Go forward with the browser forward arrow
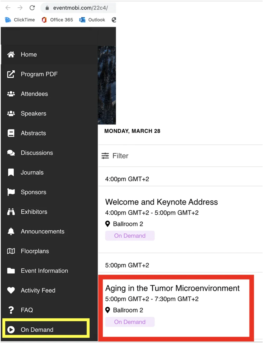 [x=20, y=8]
